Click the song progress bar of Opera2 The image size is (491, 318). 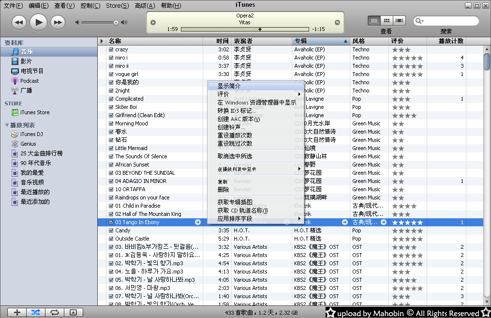(x=245, y=29)
